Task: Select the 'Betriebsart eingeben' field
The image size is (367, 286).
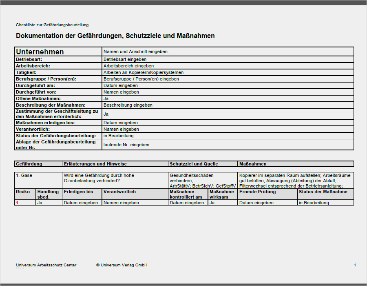Action: (x=228, y=59)
